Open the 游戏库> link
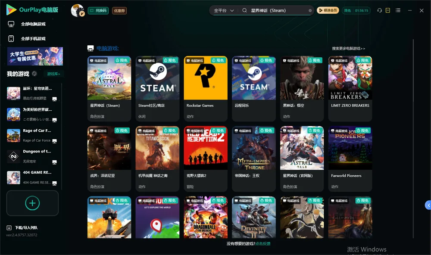431x255 pixels. point(53,74)
